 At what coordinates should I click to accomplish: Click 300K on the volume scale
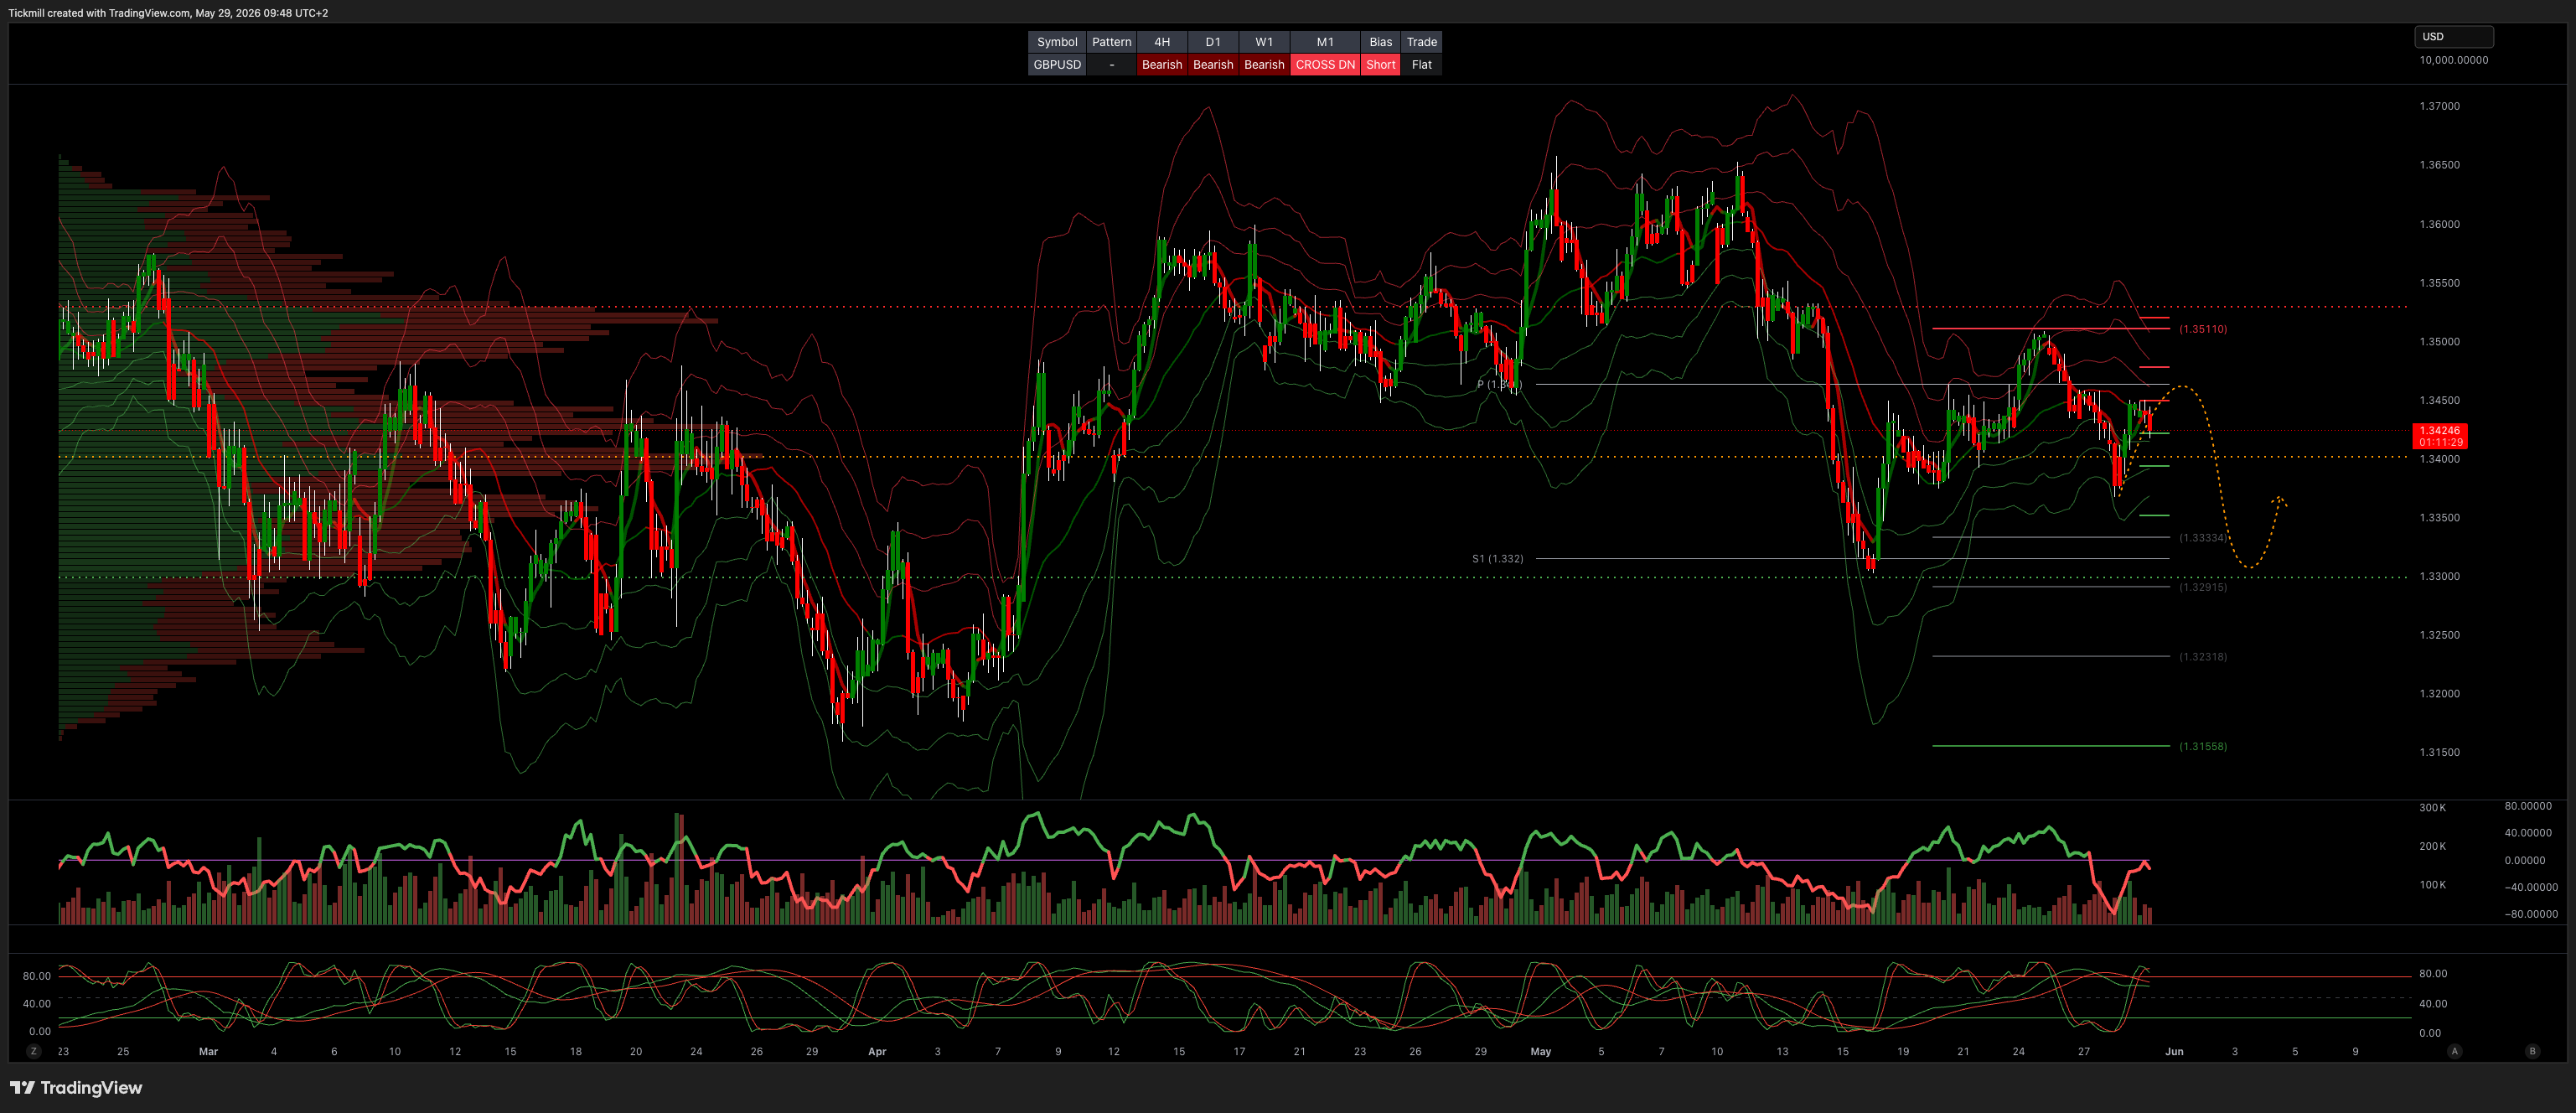(2432, 808)
